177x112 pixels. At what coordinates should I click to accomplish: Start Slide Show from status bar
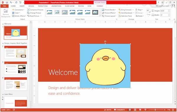point(145,110)
